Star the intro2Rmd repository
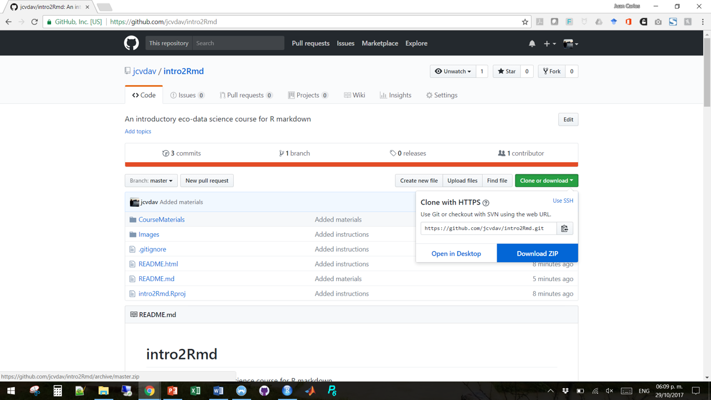The height and width of the screenshot is (400, 711). point(507,71)
